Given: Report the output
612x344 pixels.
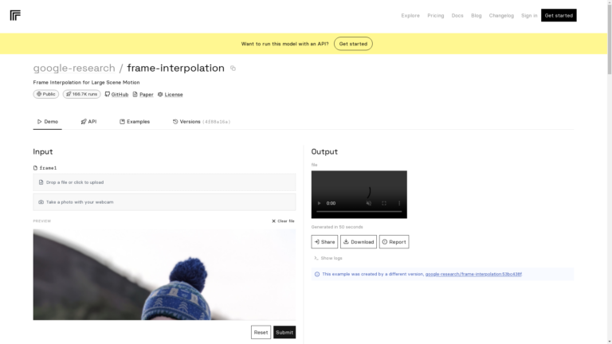Looking at the screenshot, I should [394, 242].
